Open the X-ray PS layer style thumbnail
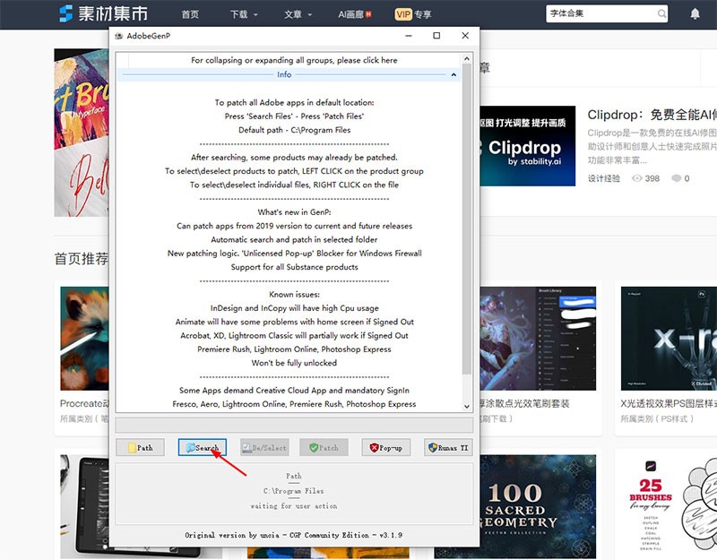 [669, 339]
